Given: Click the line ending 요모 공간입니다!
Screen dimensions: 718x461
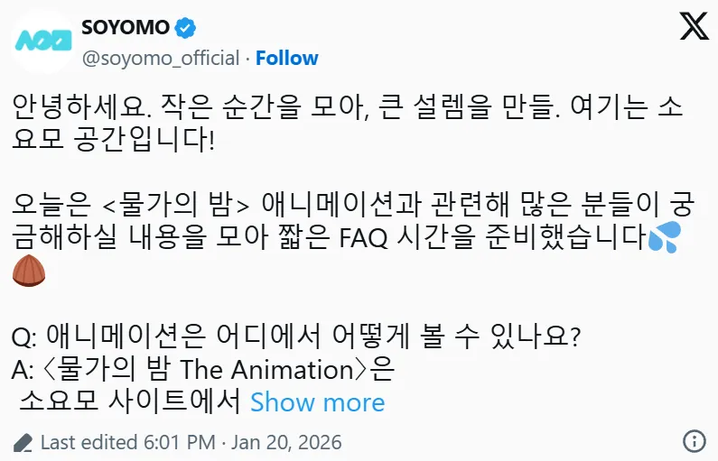Looking at the screenshot, I should 114,142.
